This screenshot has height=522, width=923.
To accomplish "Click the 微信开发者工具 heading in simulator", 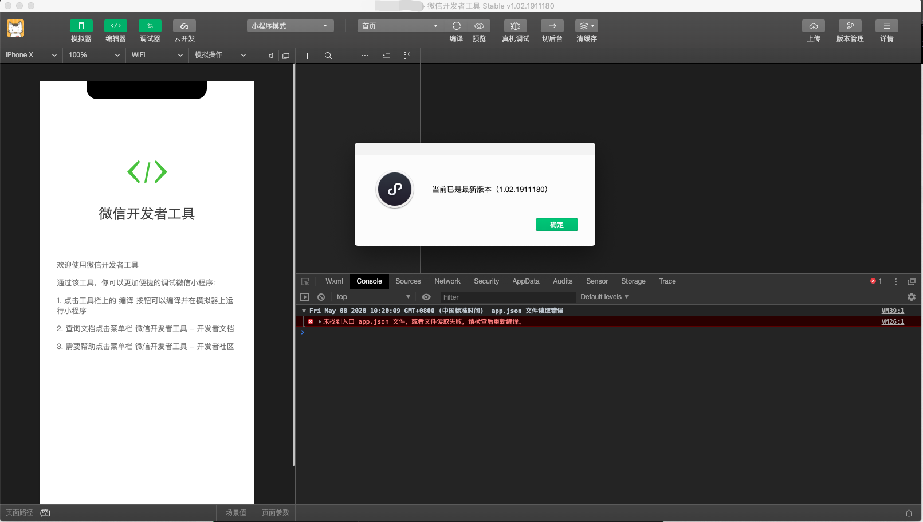I will pos(147,214).
